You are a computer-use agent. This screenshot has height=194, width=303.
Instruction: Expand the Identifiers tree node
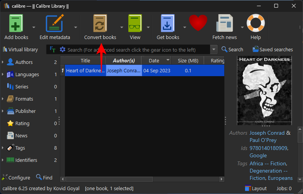click(3, 160)
